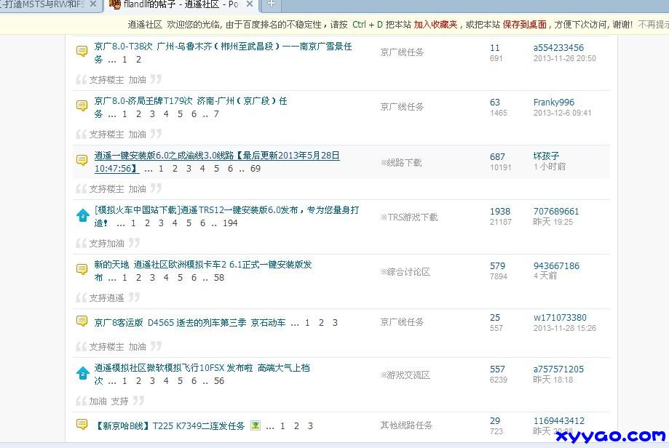Click the 加入收藏夹 link in notice bar
Image resolution: width=669 pixels, height=448 pixels.
(435, 24)
